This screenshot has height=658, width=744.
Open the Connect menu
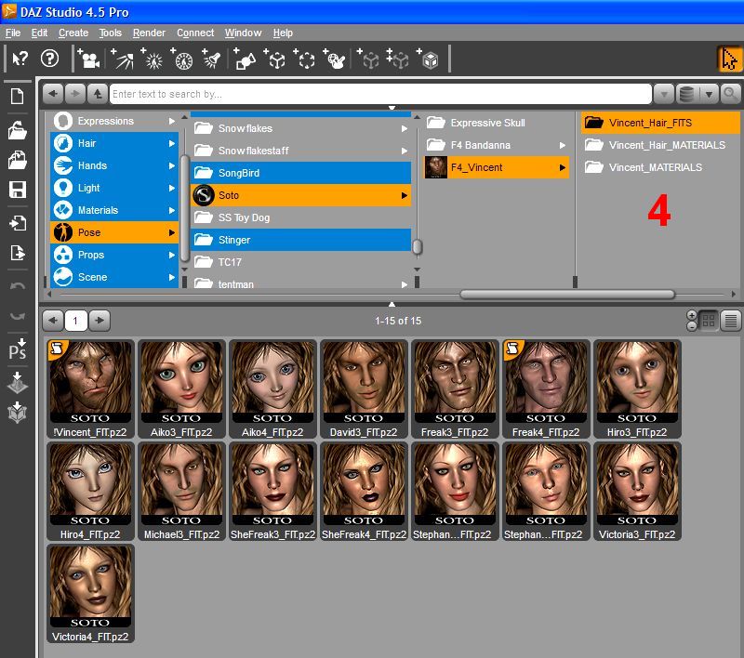pyautogui.click(x=195, y=33)
